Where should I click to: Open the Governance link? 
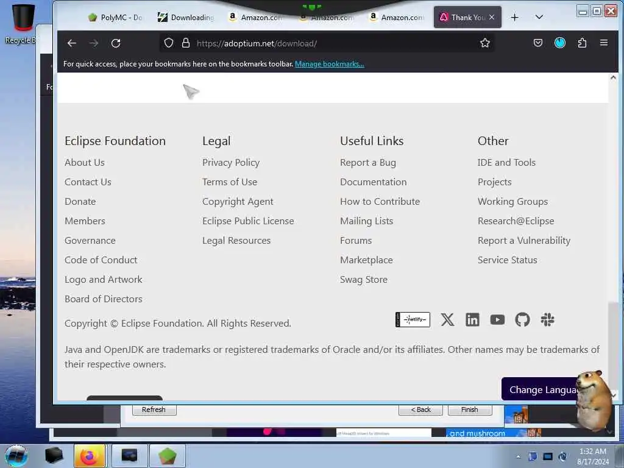[90, 240]
